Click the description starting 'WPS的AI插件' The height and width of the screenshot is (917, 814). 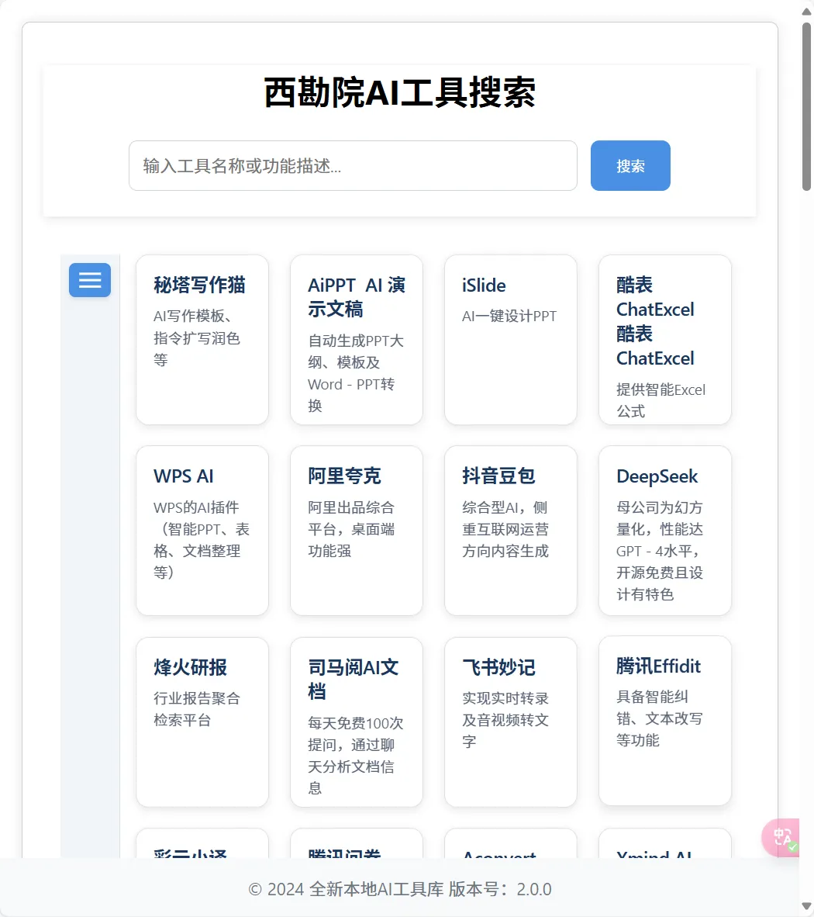(202, 540)
